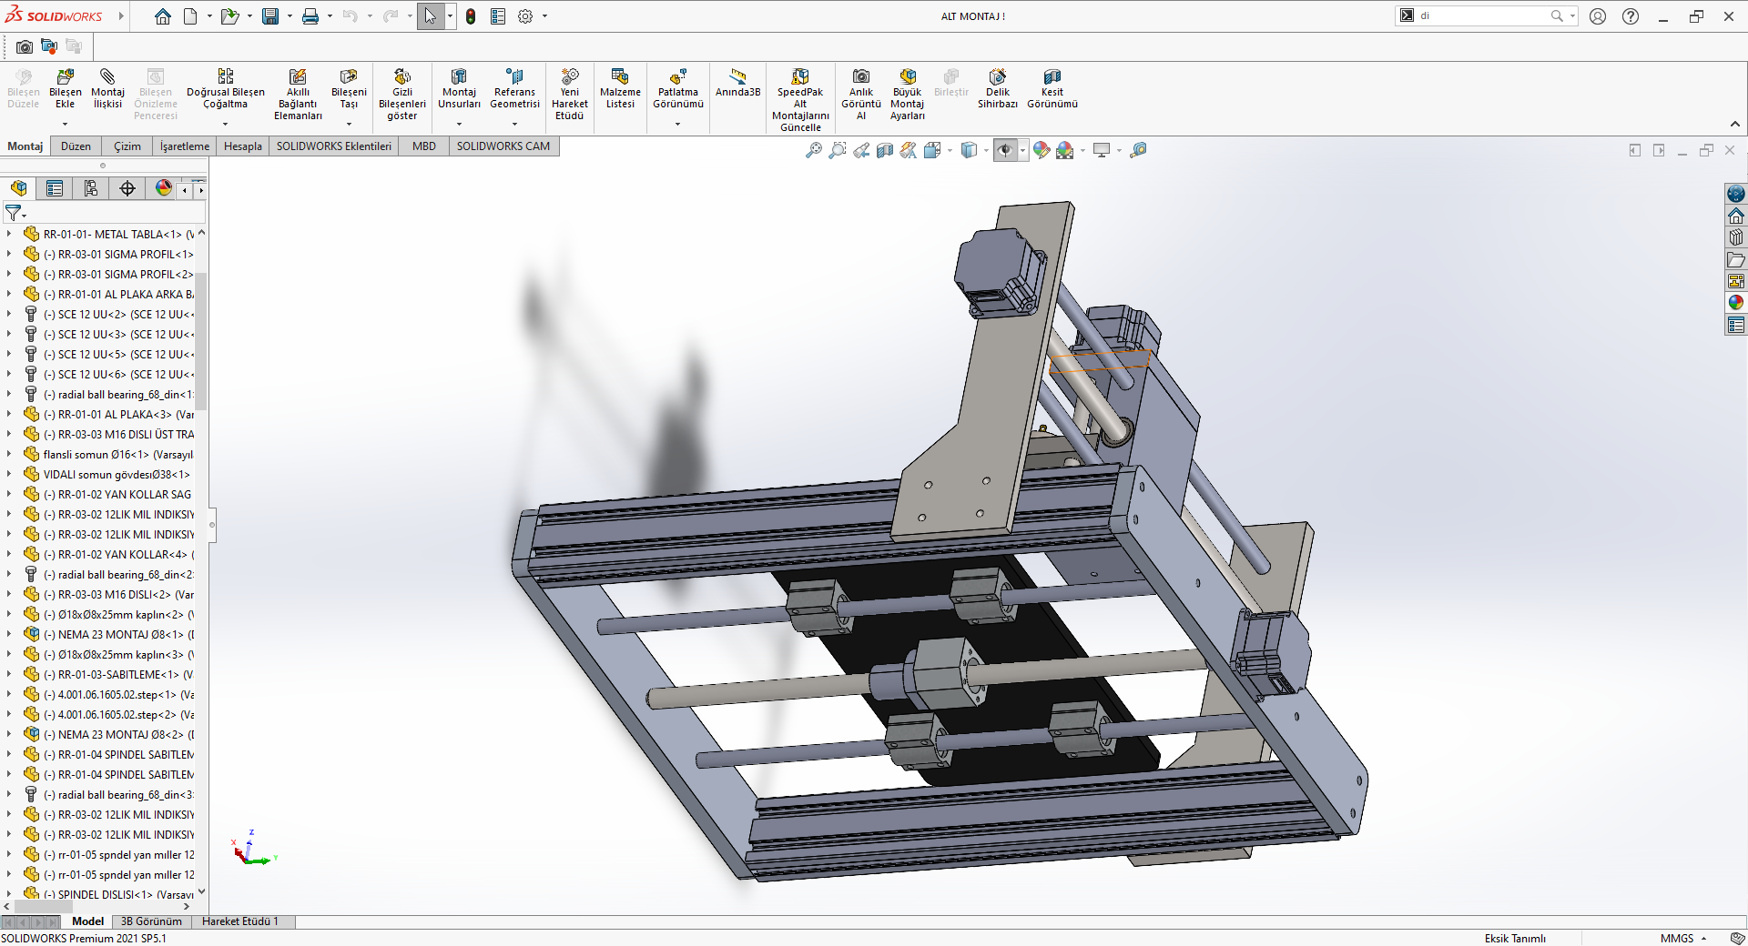
Task: Open the Patlatma Görünümü dropdown arrow
Action: pyautogui.click(x=678, y=124)
